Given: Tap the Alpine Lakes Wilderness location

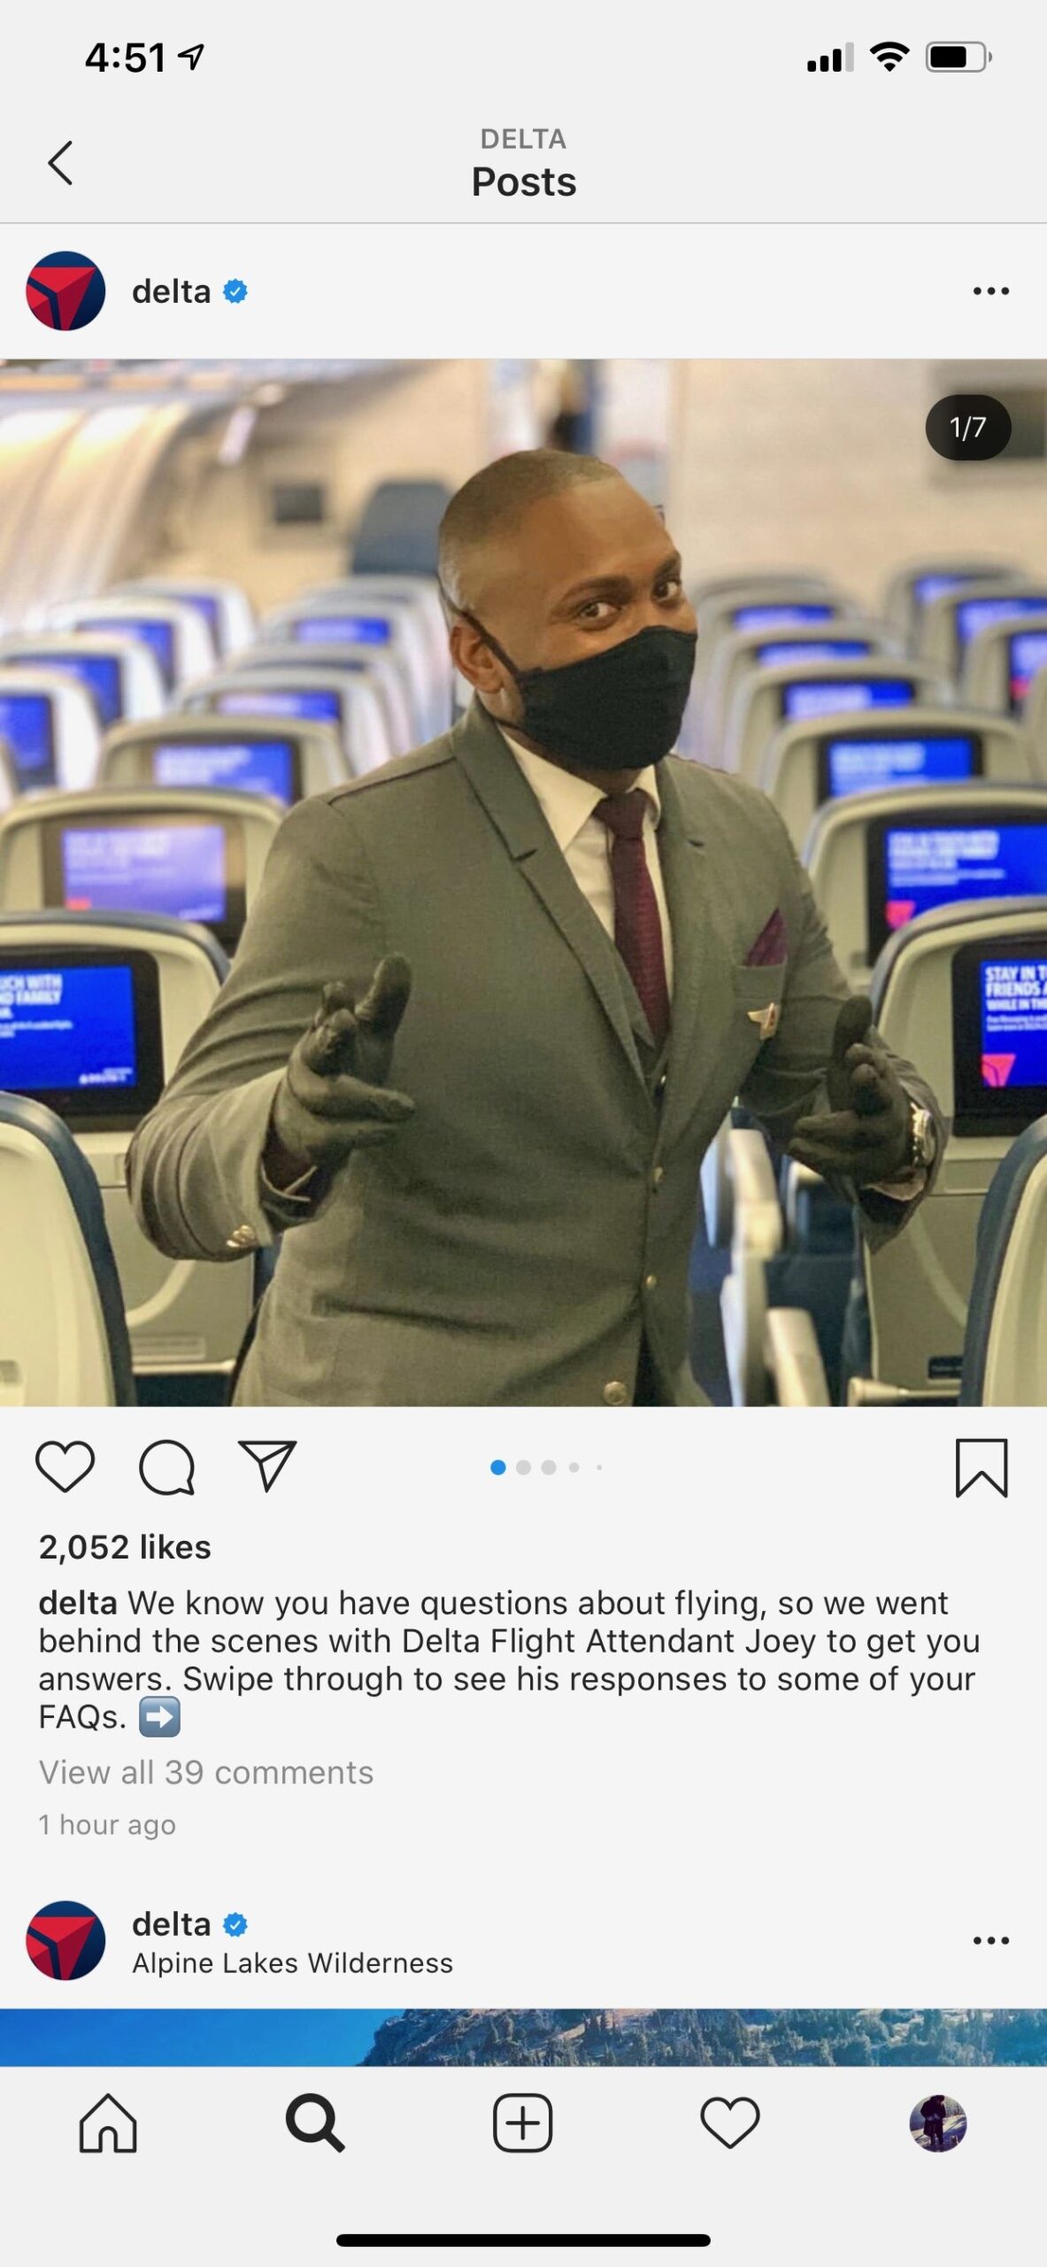Looking at the screenshot, I should tap(292, 1963).
